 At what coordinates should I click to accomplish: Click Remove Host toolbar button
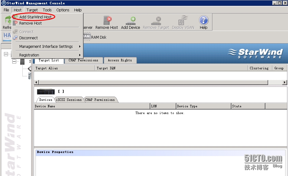pos(107,22)
